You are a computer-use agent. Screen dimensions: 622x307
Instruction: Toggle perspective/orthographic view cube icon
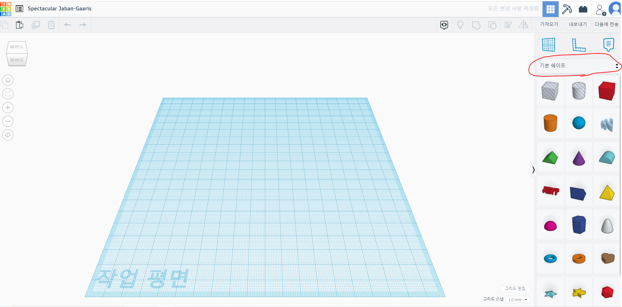8,135
